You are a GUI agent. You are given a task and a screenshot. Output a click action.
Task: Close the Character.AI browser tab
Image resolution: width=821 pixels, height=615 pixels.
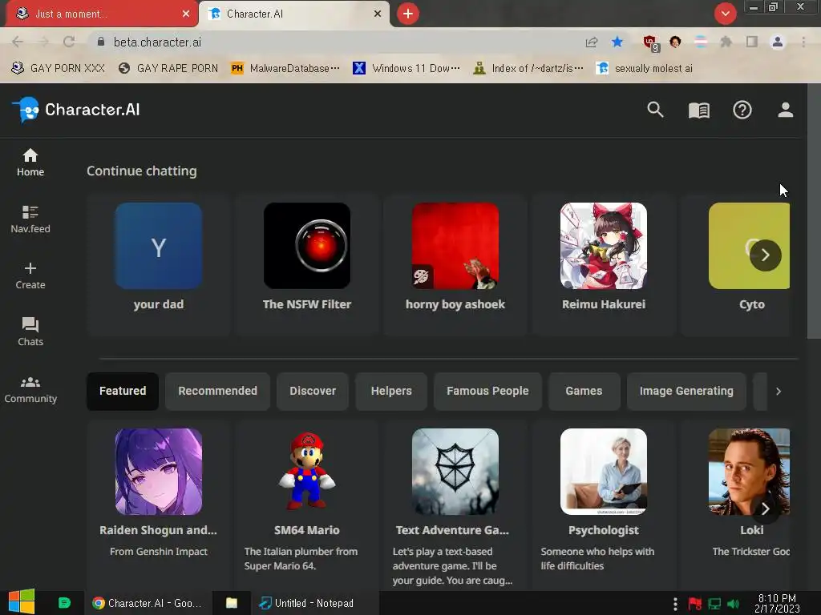(378, 14)
